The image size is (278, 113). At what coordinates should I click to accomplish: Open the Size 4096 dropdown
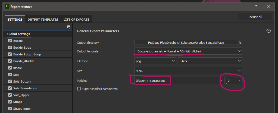click(188, 71)
